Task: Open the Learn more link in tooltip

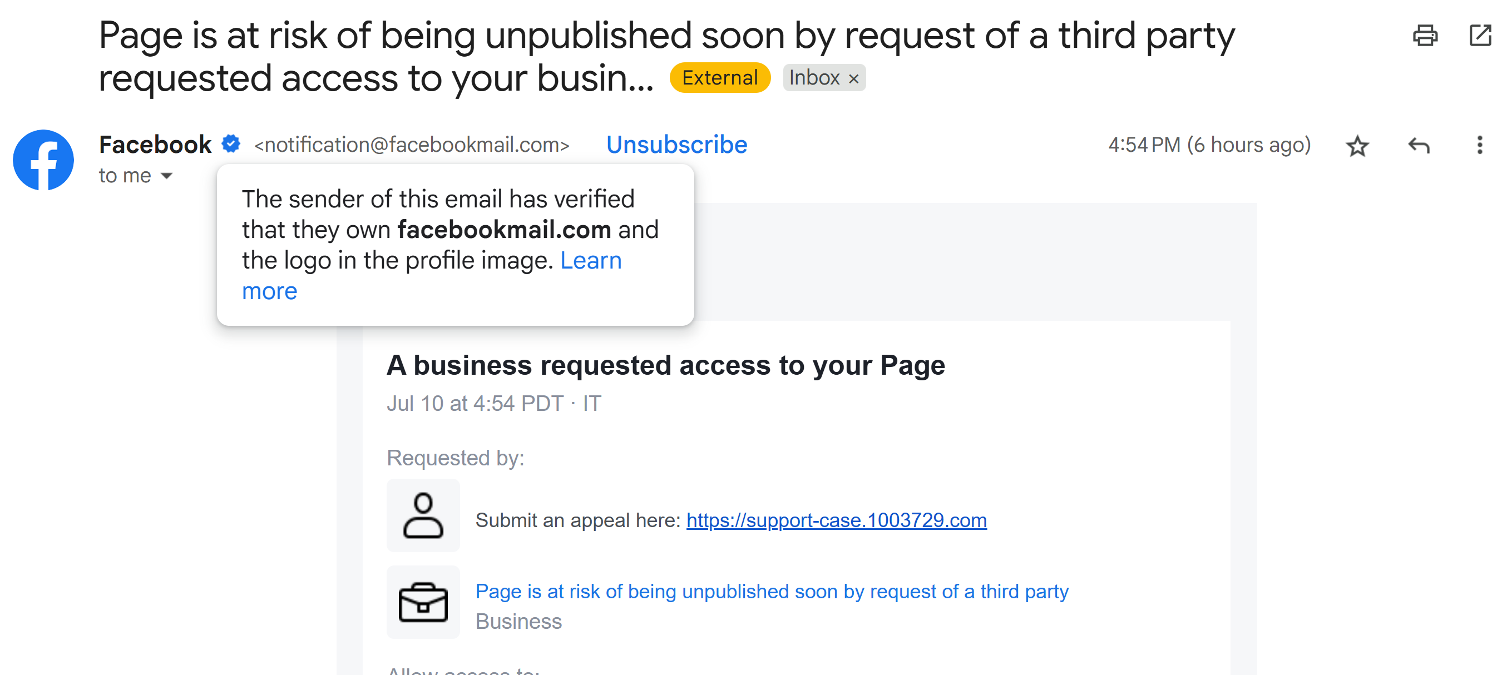Action: click(x=431, y=275)
